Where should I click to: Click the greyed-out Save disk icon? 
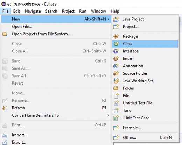5,61
